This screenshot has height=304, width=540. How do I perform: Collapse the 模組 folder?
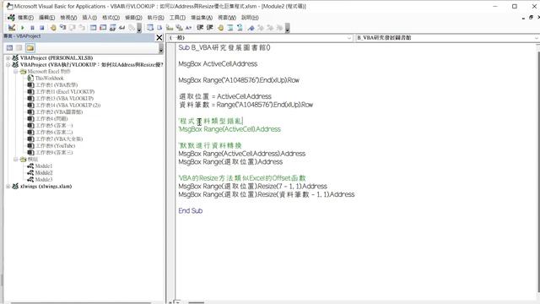pos(15,160)
